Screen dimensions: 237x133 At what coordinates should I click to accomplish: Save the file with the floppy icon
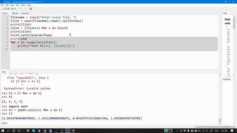tap(8, 9)
